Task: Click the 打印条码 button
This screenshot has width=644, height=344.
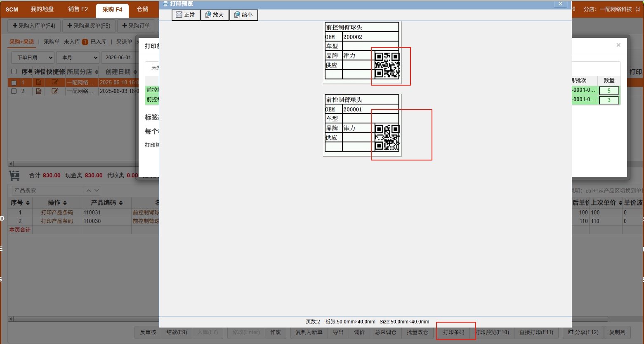Action: coord(454,332)
